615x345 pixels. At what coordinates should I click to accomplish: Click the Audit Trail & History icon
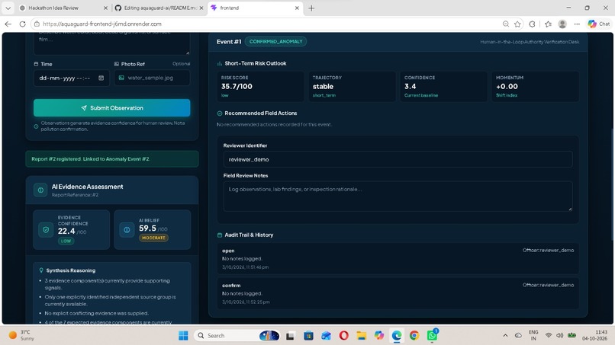pos(220,235)
